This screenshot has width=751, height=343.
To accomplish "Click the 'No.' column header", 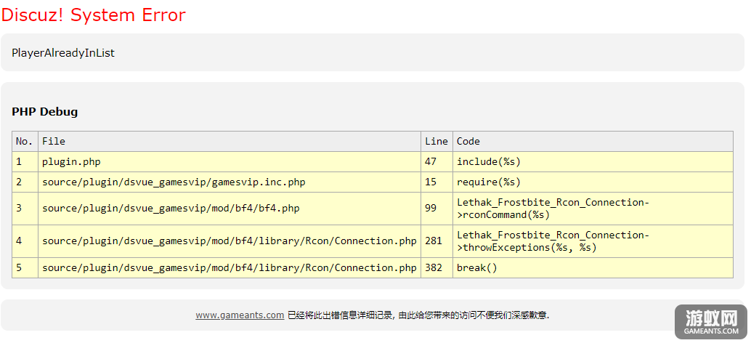I will pos(25,141).
